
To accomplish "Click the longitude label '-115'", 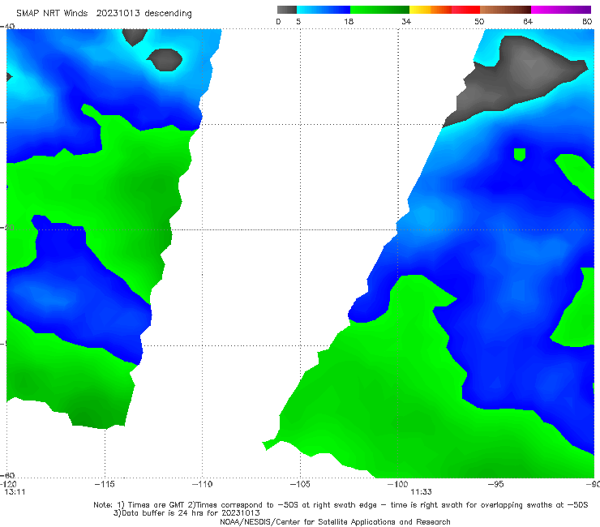I will [105, 484].
